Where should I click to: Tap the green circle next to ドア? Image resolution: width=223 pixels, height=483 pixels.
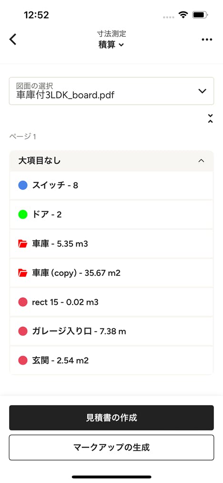pyautogui.click(x=23, y=215)
